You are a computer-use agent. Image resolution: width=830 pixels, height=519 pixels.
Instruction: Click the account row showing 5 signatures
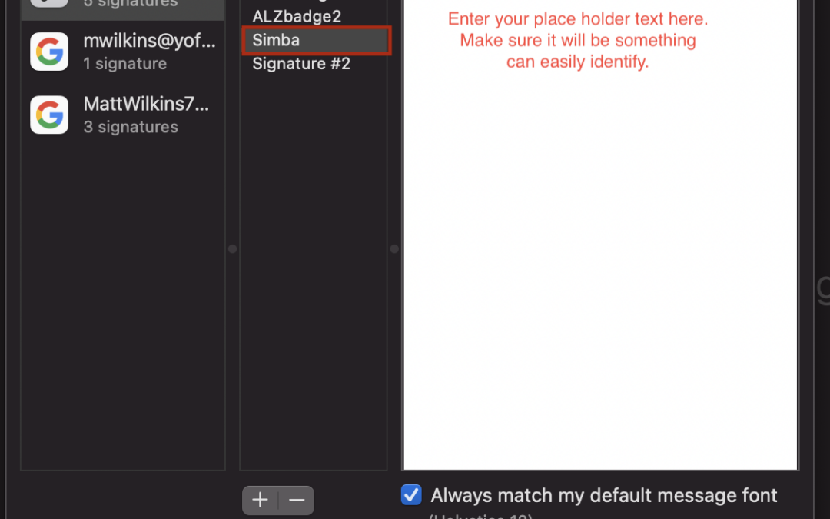pyautogui.click(x=123, y=5)
